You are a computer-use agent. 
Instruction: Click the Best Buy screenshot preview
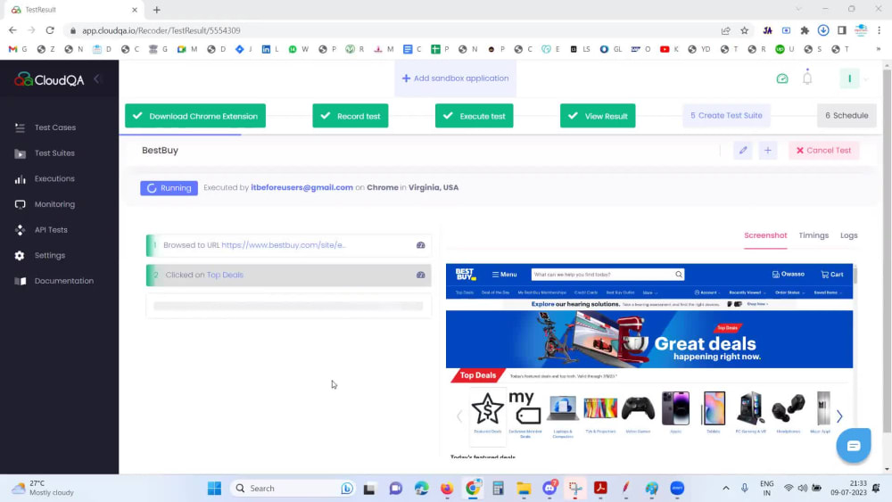(x=649, y=361)
